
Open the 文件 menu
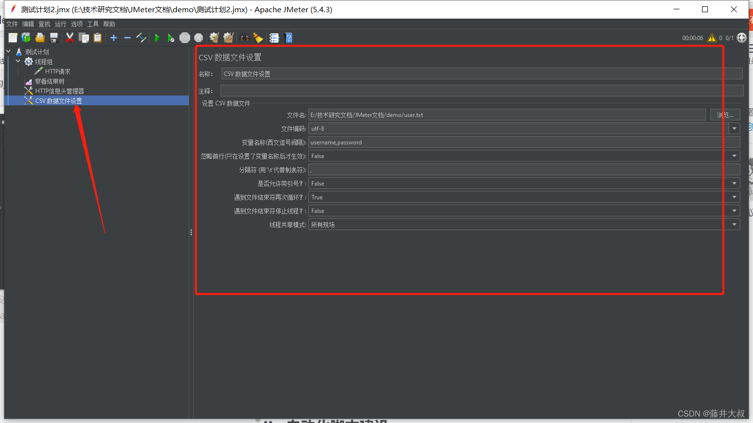coord(12,24)
